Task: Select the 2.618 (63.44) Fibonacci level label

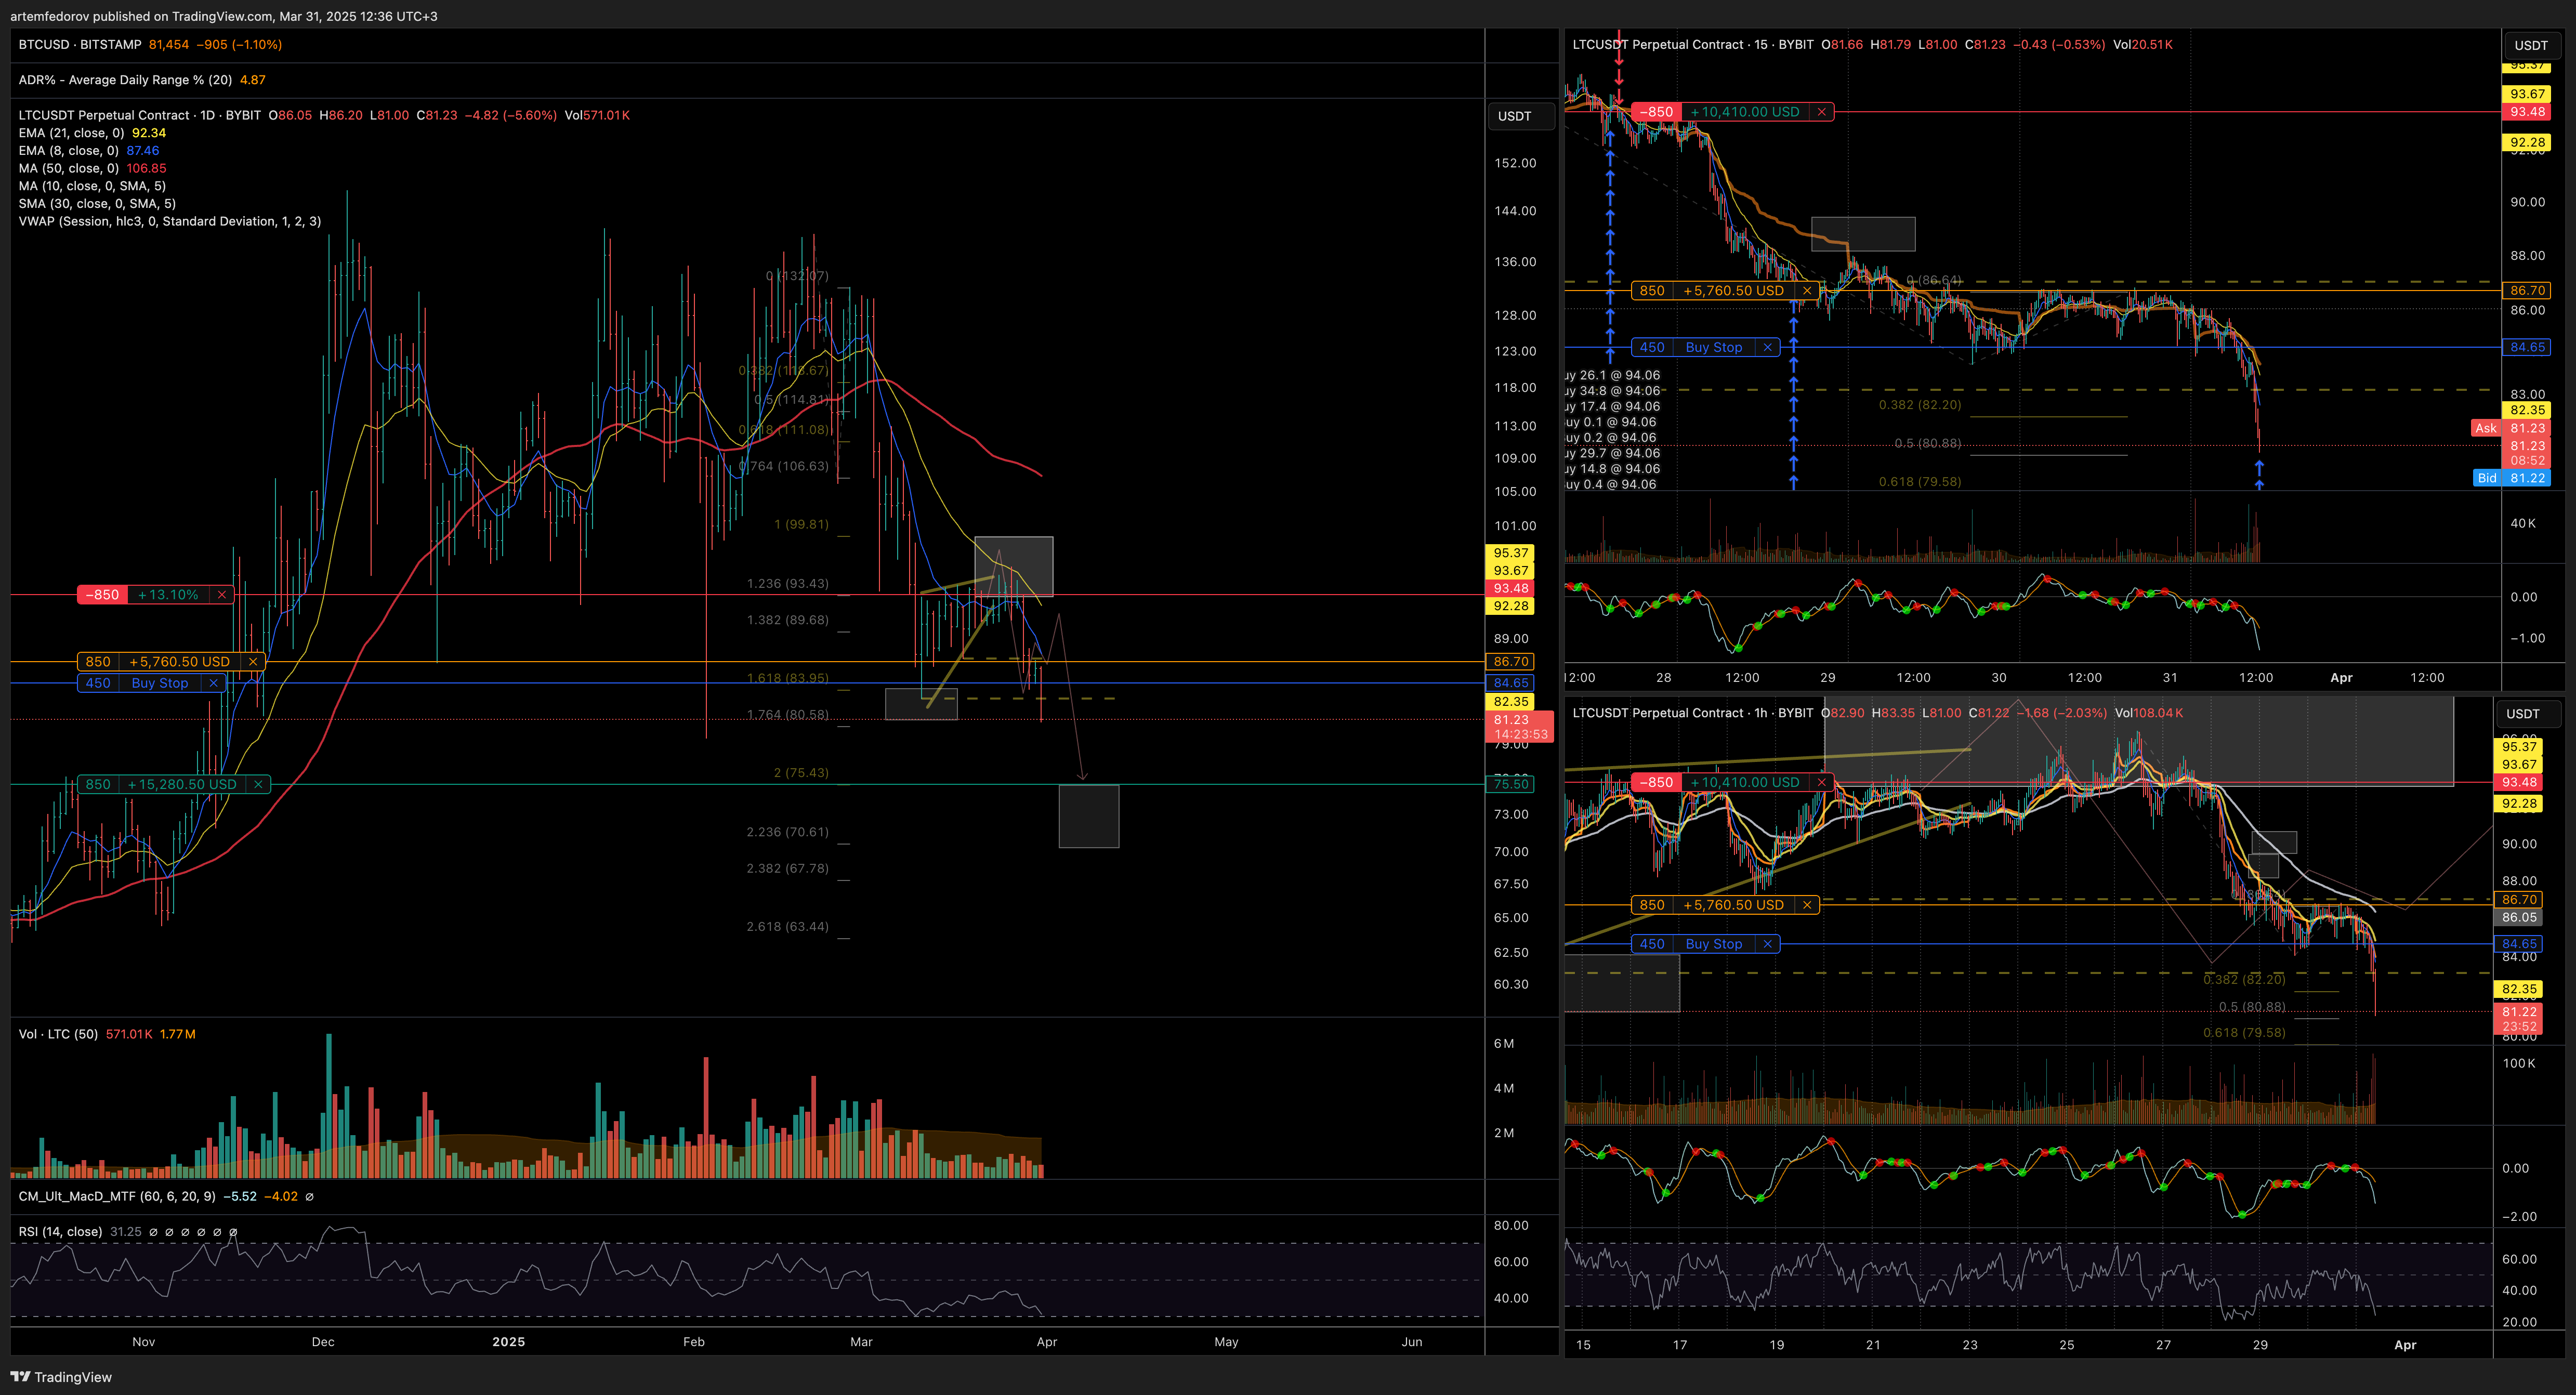Action: click(787, 927)
